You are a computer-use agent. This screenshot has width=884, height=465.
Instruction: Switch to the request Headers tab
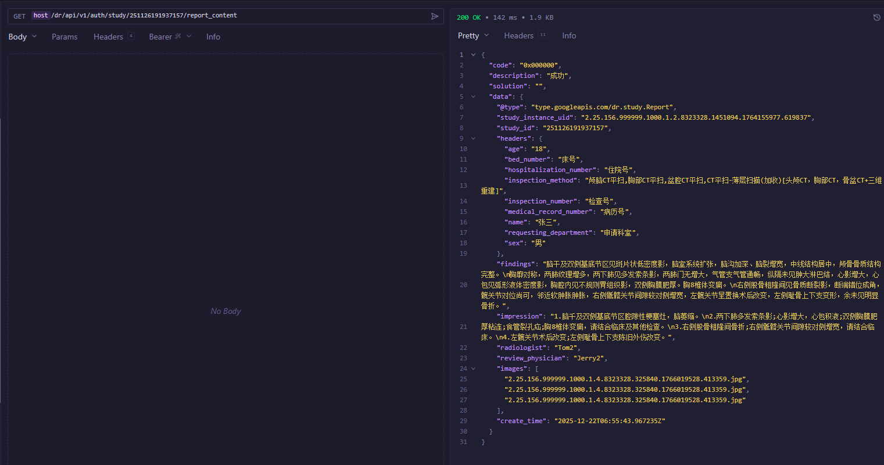[x=108, y=37]
